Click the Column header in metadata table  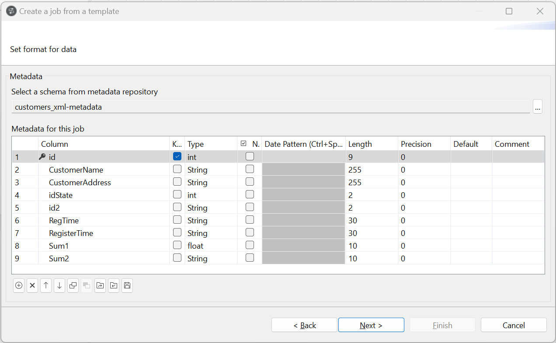[104, 144]
